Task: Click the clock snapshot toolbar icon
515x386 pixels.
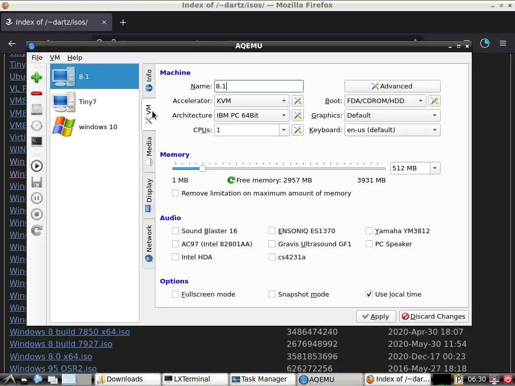Action: tap(36, 125)
